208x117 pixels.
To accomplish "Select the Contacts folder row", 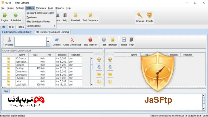I will tap(42, 65).
